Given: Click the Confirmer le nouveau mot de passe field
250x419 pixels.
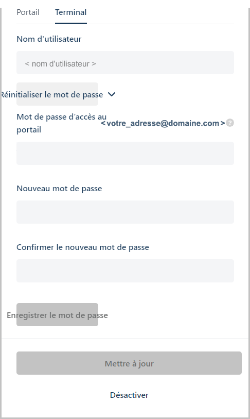Looking at the screenshot, I should coord(125,271).
